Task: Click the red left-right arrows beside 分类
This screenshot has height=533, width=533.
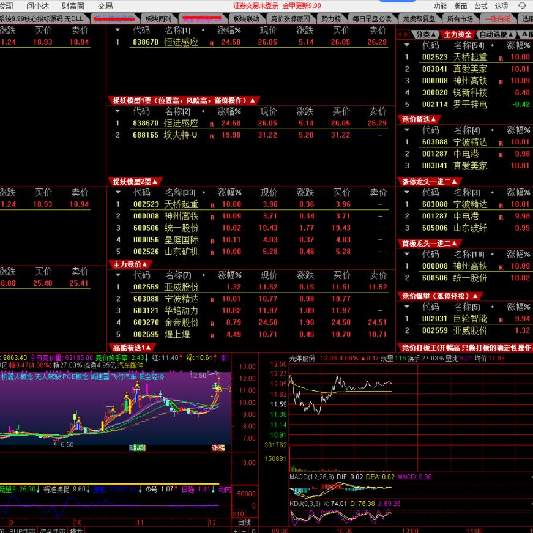Action: pos(403,34)
